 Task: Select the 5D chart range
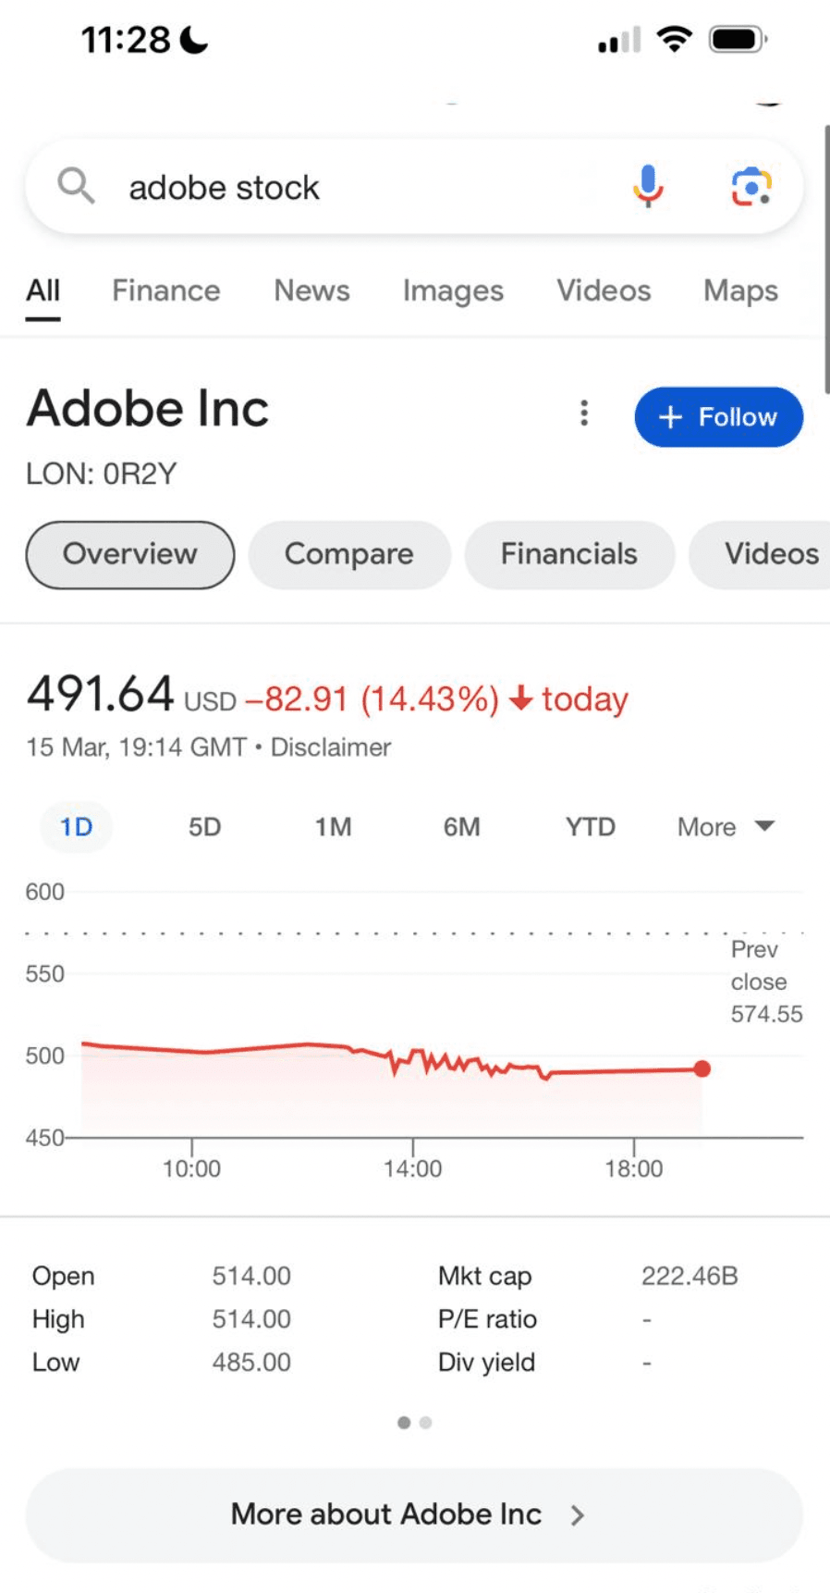tap(205, 827)
